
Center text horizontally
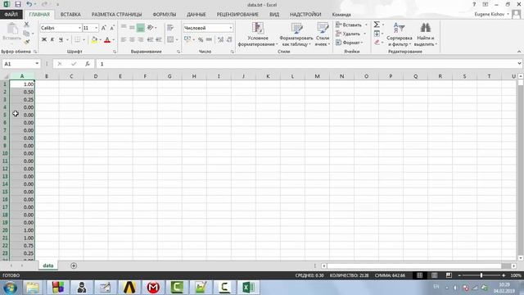pos(132,40)
